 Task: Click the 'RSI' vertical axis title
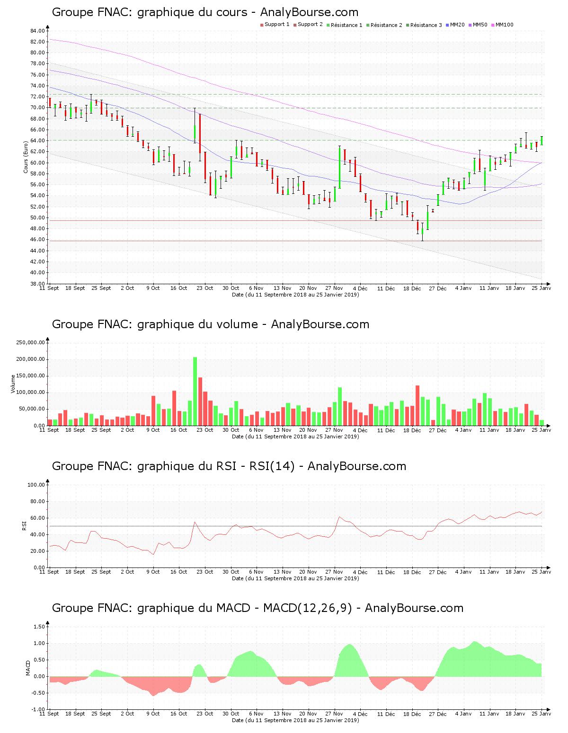point(24,525)
